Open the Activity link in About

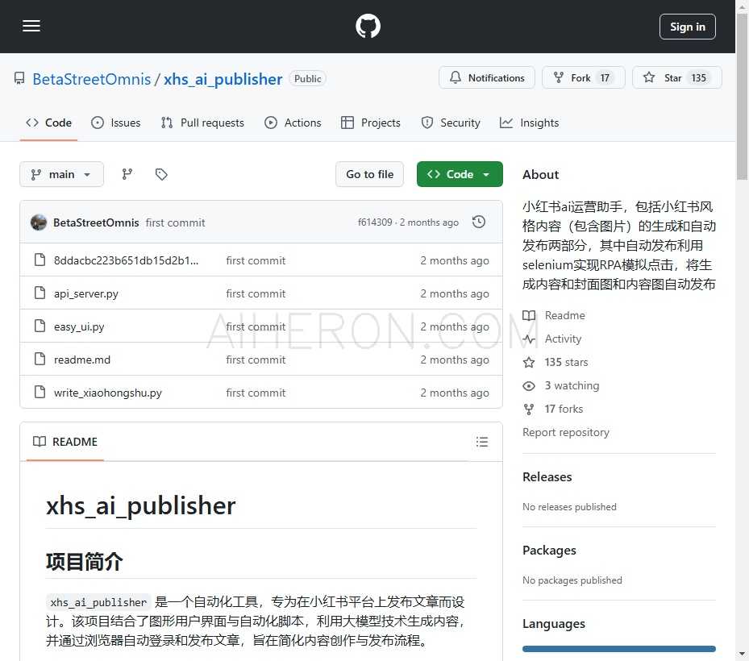tap(563, 339)
